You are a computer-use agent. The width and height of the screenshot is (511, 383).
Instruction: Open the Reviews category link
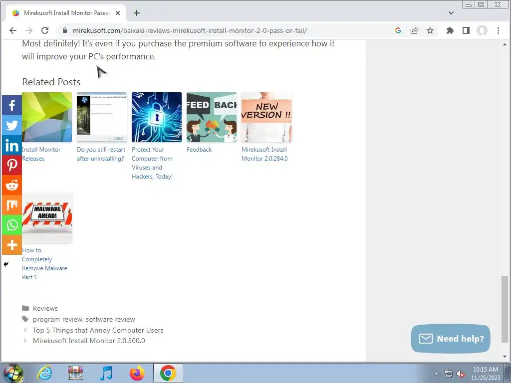click(x=45, y=308)
